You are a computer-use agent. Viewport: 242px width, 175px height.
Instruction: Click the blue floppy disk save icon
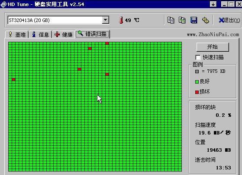[194, 20]
